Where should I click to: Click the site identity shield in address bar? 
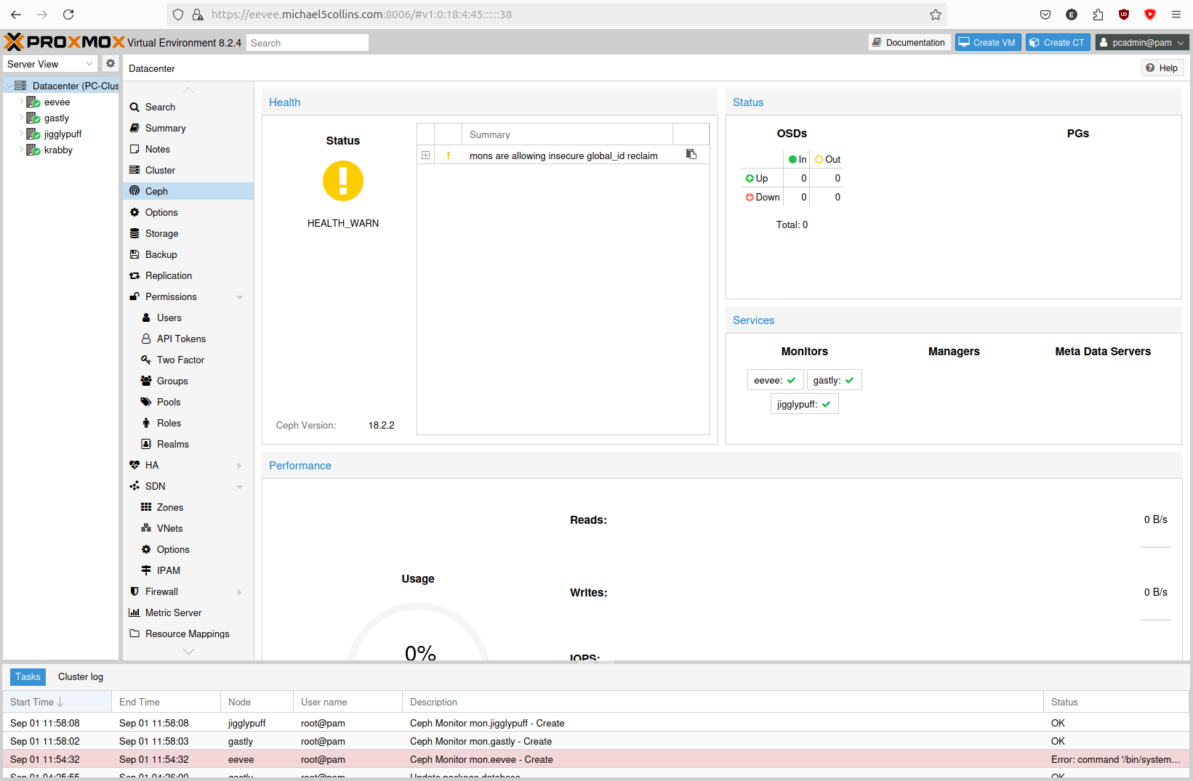coord(178,15)
